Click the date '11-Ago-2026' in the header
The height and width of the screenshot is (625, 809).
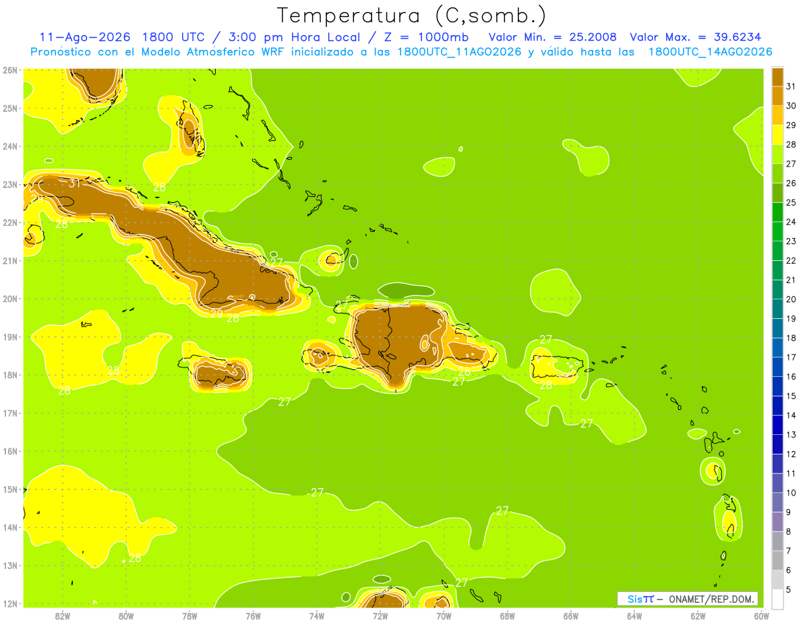[84, 37]
